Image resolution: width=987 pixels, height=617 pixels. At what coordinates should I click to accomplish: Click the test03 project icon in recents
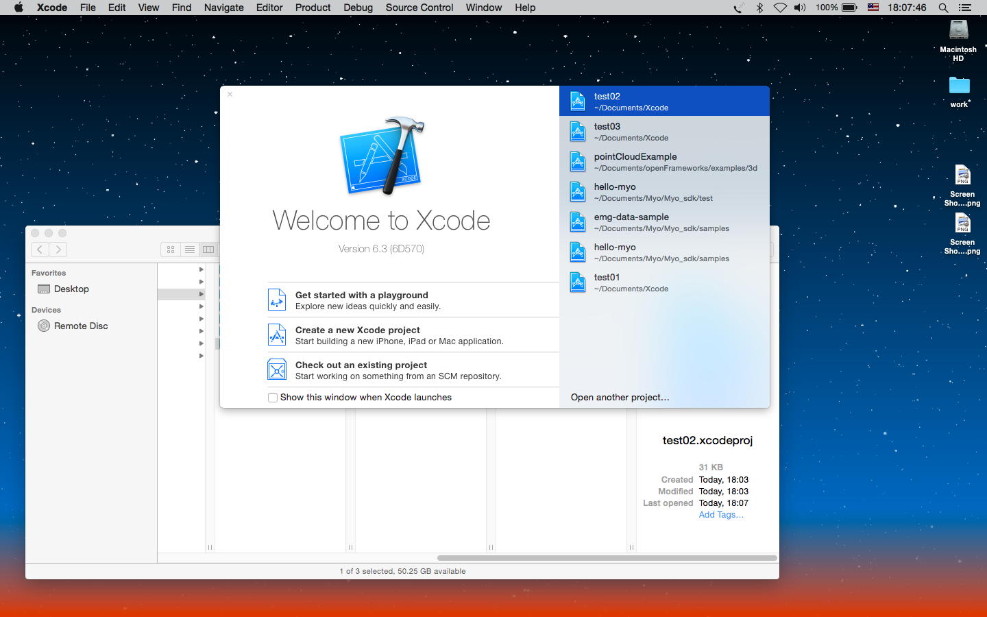coord(578,132)
